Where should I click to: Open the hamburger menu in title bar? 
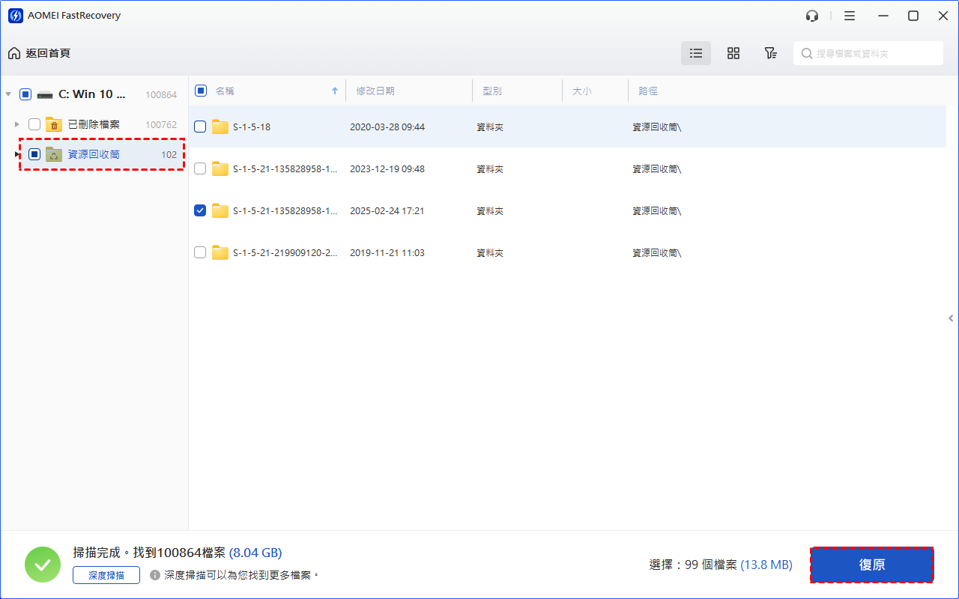click(850, 16)
